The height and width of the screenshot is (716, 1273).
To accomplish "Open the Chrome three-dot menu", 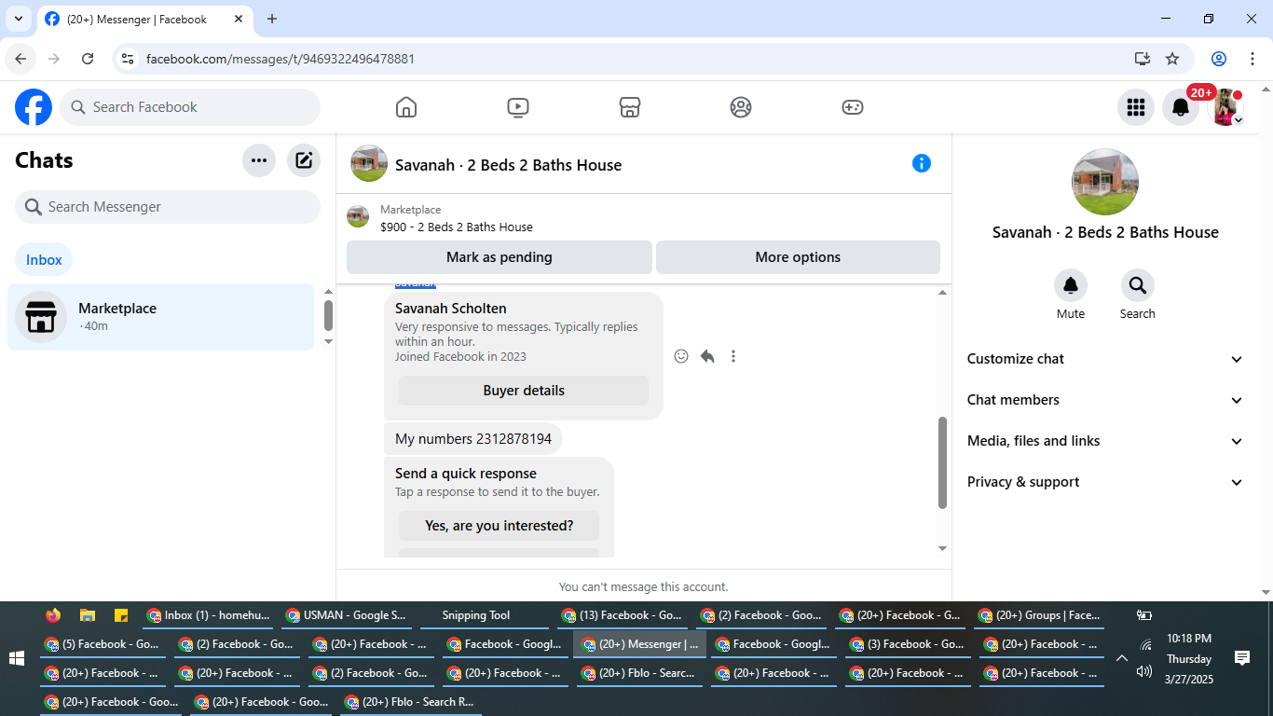I will click(1252, 59).
